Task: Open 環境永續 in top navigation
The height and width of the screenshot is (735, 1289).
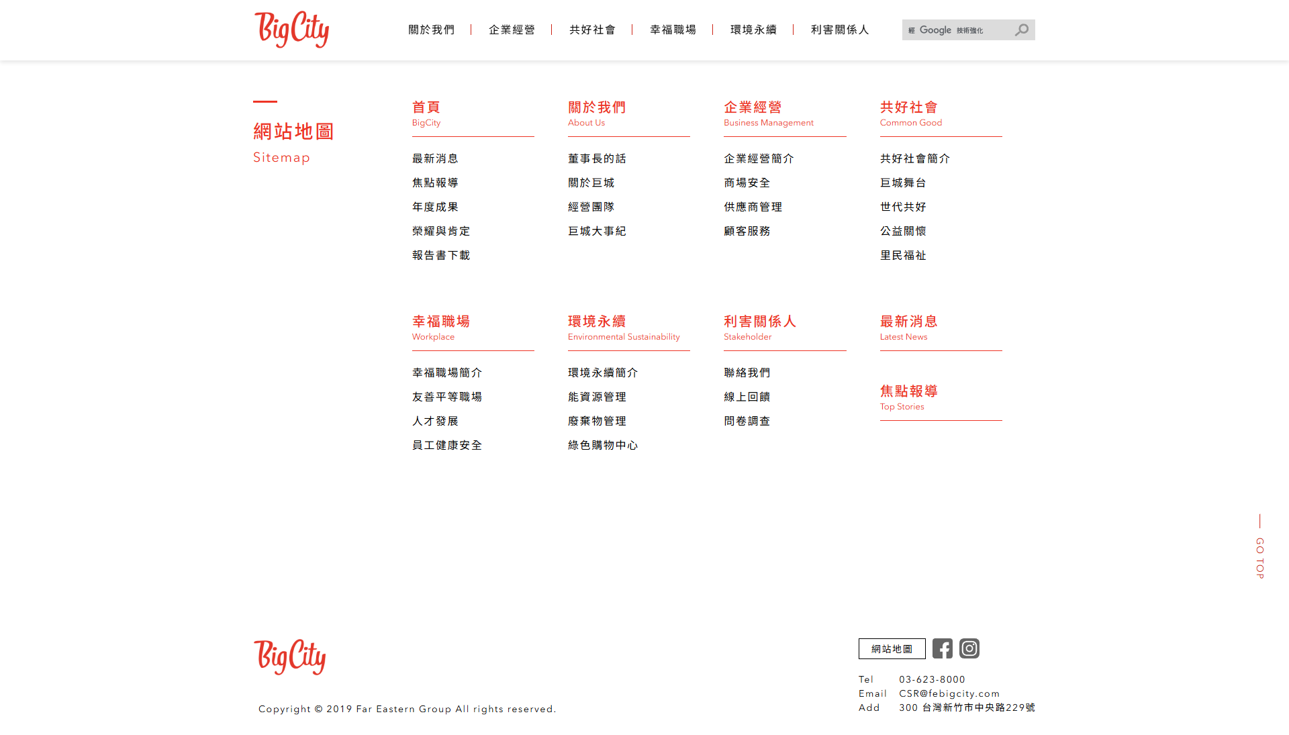Action: [x=753, y=30]
